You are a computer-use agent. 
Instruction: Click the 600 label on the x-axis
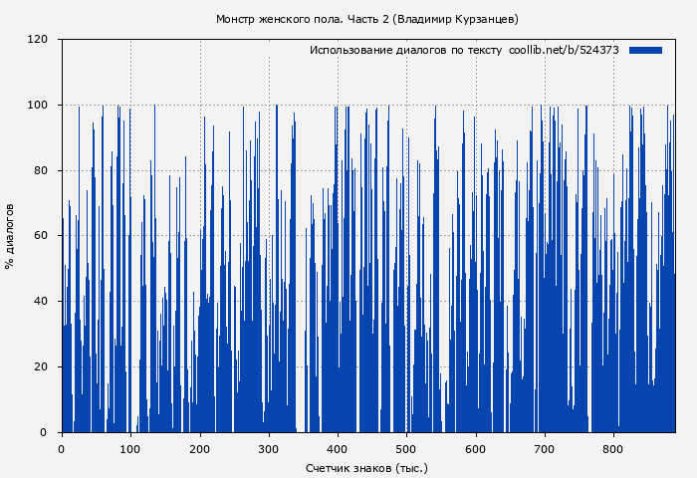click(x=476, y=449)
